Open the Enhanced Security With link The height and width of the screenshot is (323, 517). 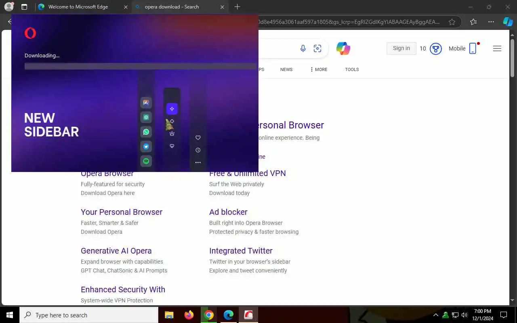pos(123,289)
